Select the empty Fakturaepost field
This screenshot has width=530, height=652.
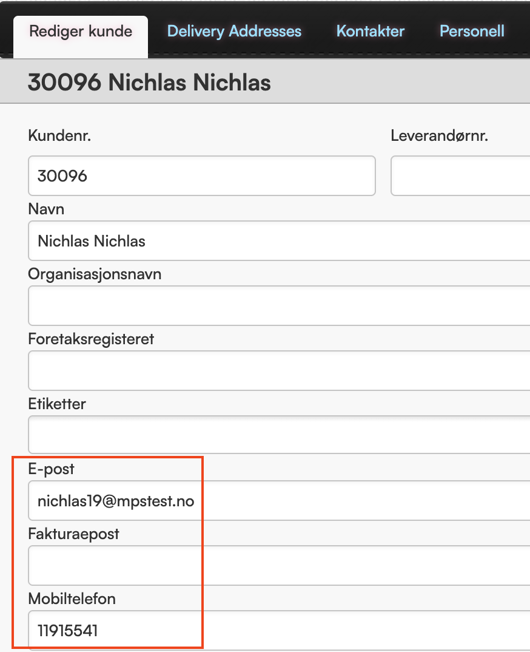[x=279, y=566]
